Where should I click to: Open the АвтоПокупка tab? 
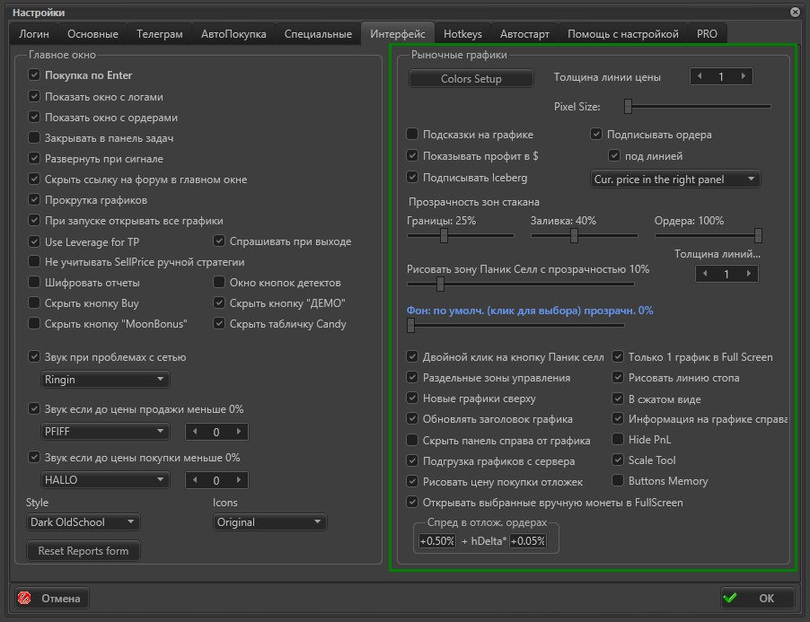click(233, 34)
